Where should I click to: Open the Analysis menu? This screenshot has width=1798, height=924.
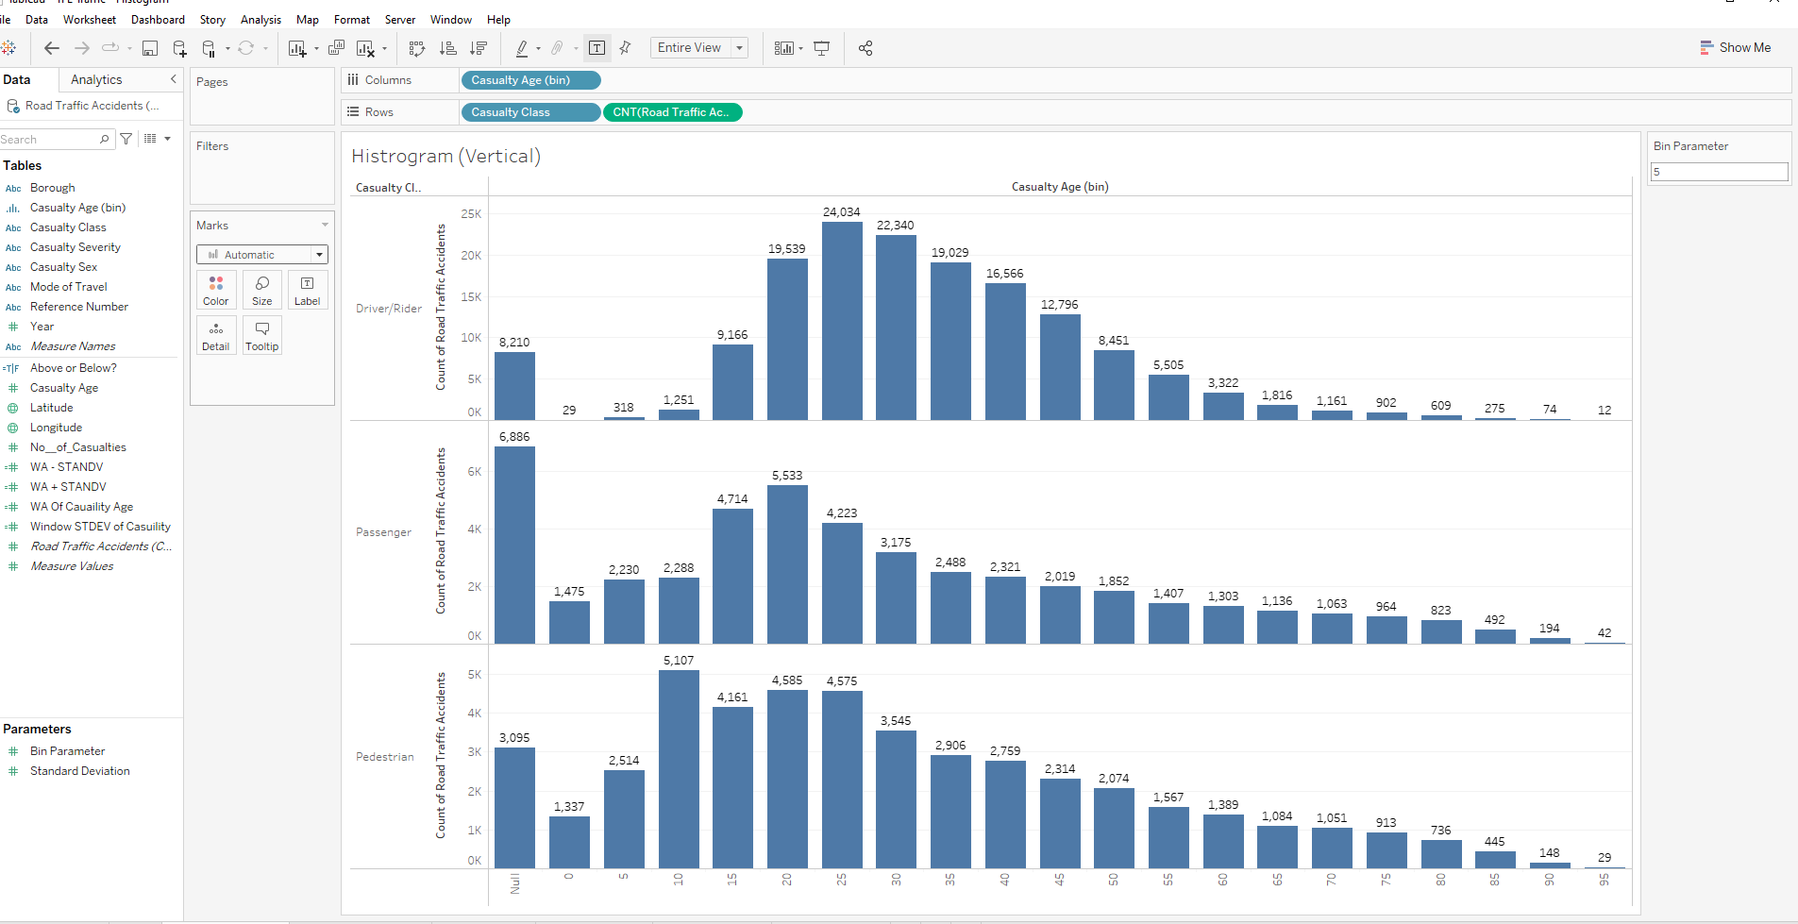click(x=260, y=19)
